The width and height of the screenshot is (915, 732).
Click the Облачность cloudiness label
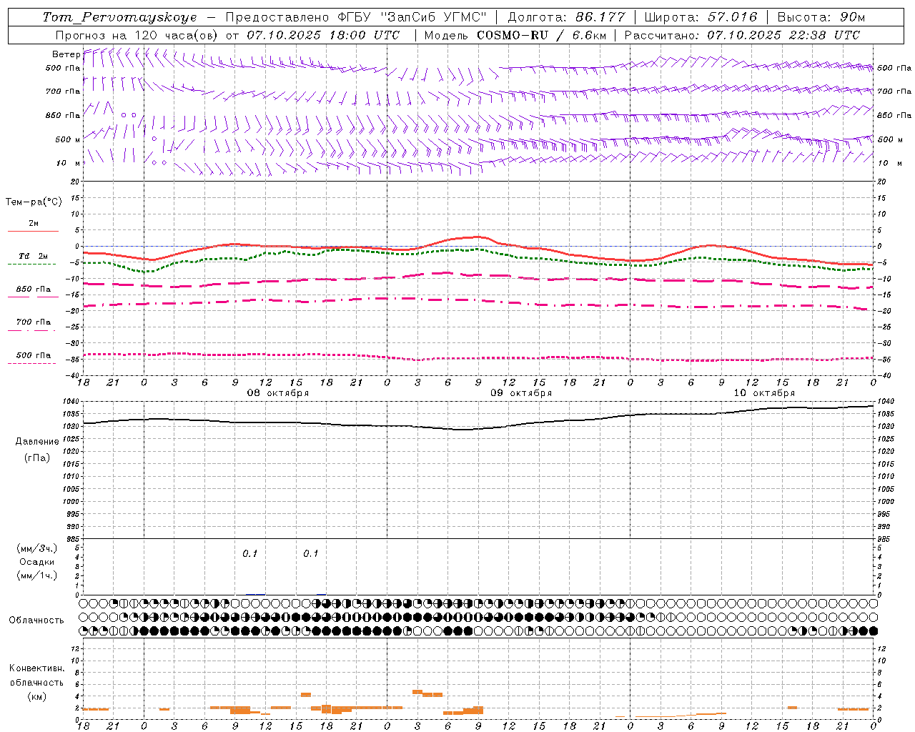click(36, 620)
